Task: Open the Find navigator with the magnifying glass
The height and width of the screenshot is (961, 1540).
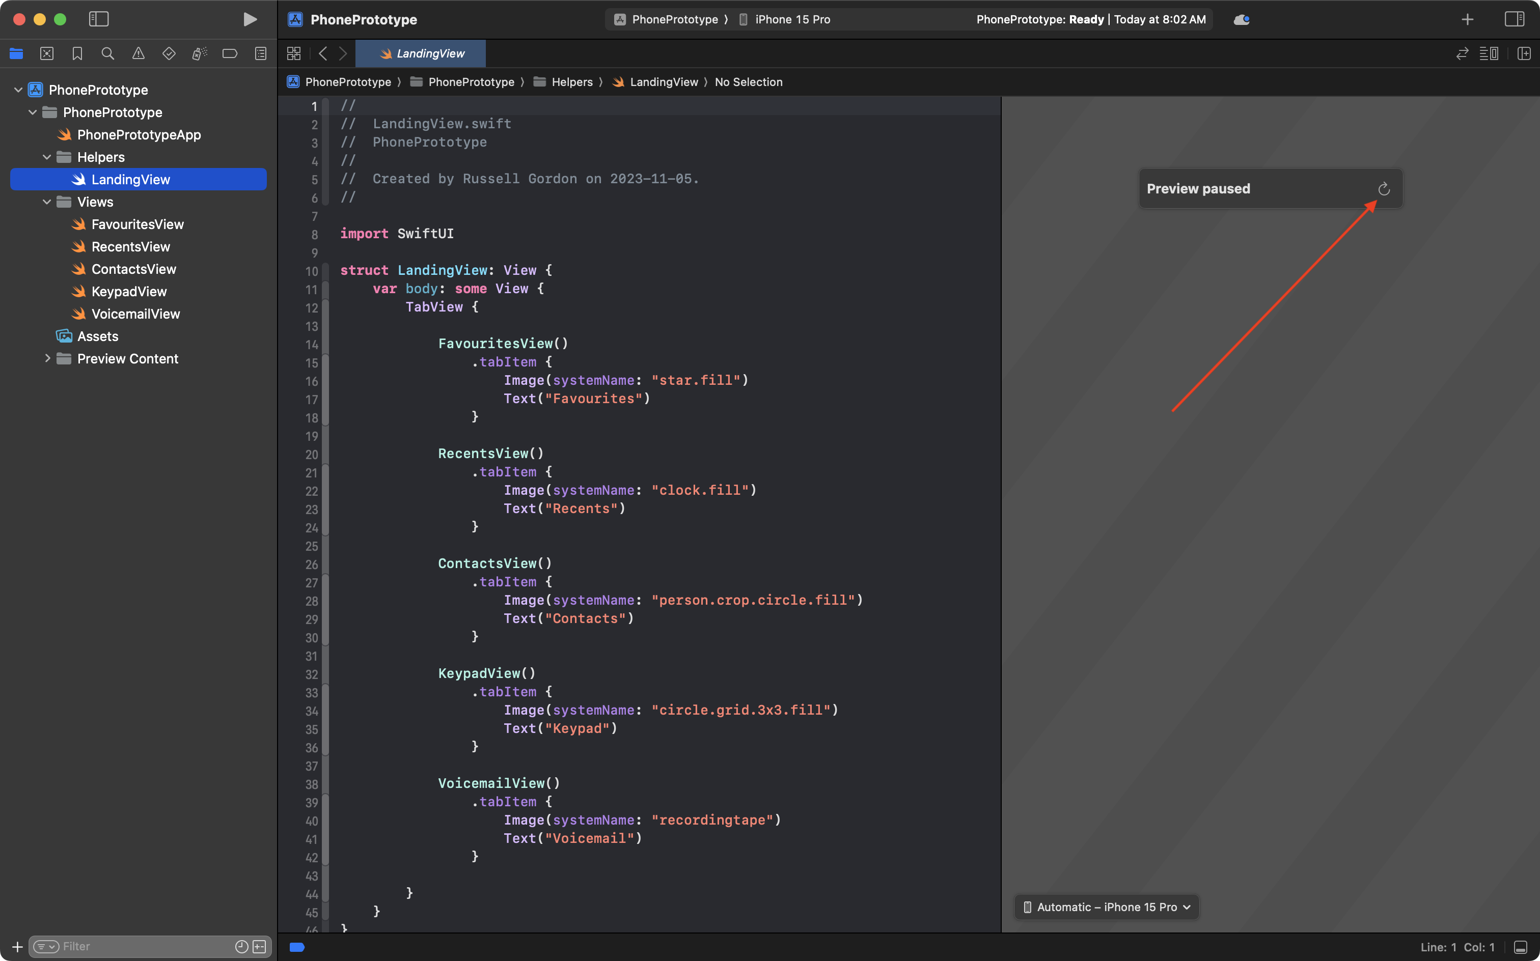Action: [x=107, y=53]
